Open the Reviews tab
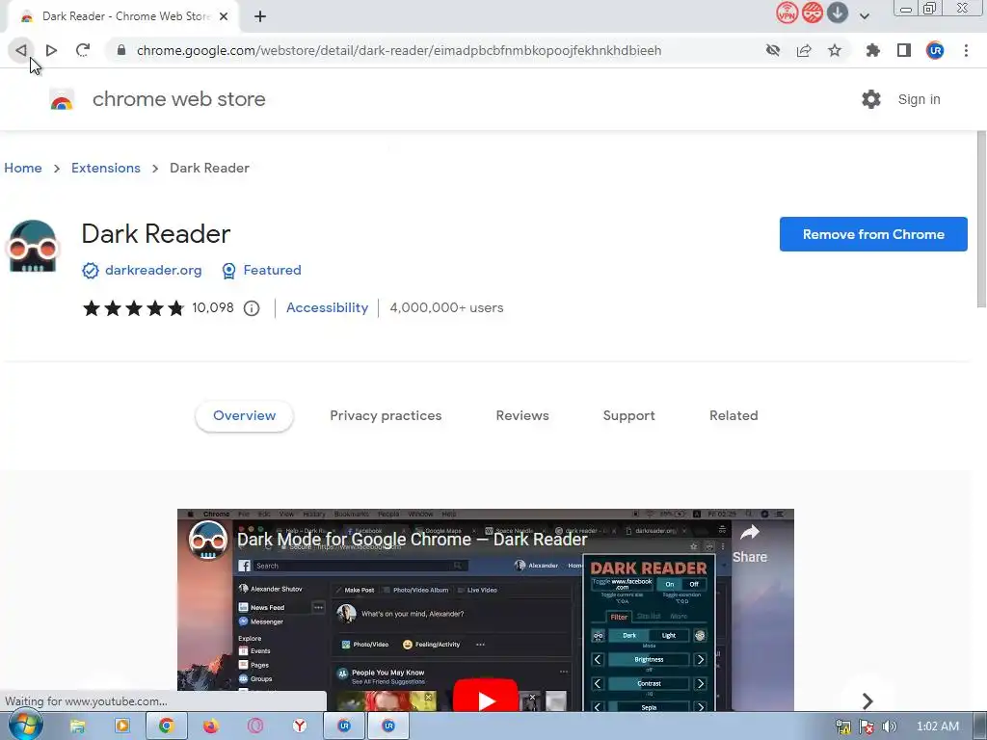This screenshot has height=740, width=987. 522,415
